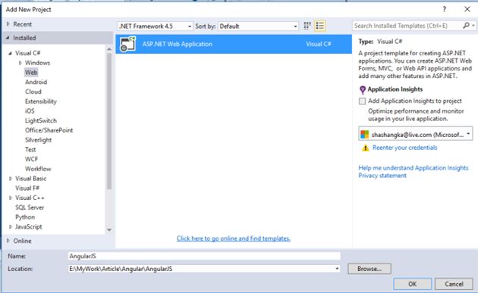The height and width of the screenshot is (293, 478).
Task: Click the project Name input field
Action: pos(204,256)
